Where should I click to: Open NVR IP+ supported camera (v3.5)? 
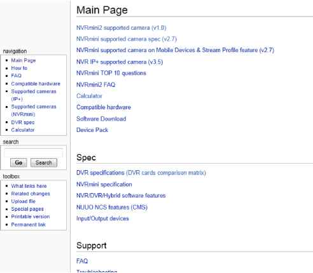120,62
